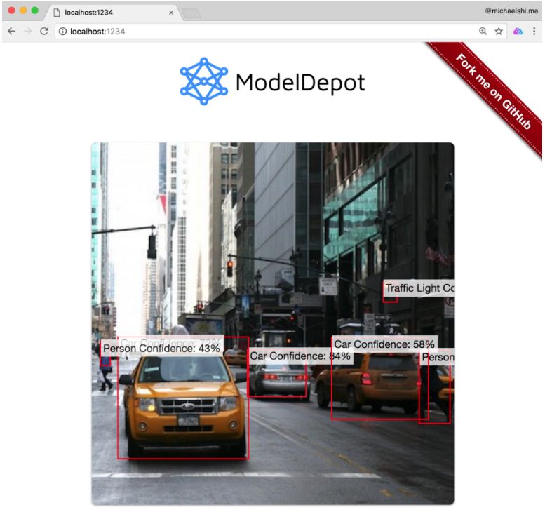Reload the localhost page
This screenshot has width=545, height=519.
[43, 32]
